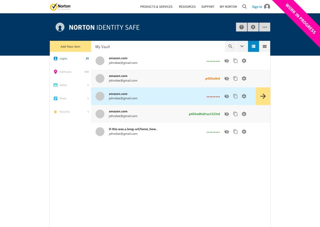Open the RESOURCES menu in top navigation

(x=187, y=7)
